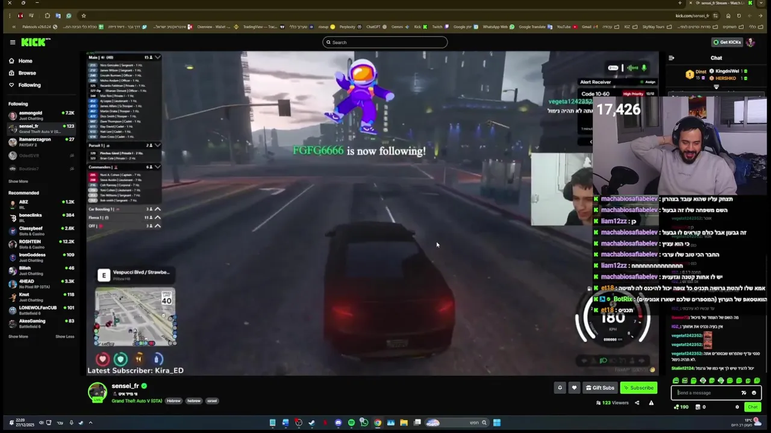The width and height of the screenshot is (771, 433).
Task: Open the Kick hamburger sidebar menu
Action: point(12,42)
